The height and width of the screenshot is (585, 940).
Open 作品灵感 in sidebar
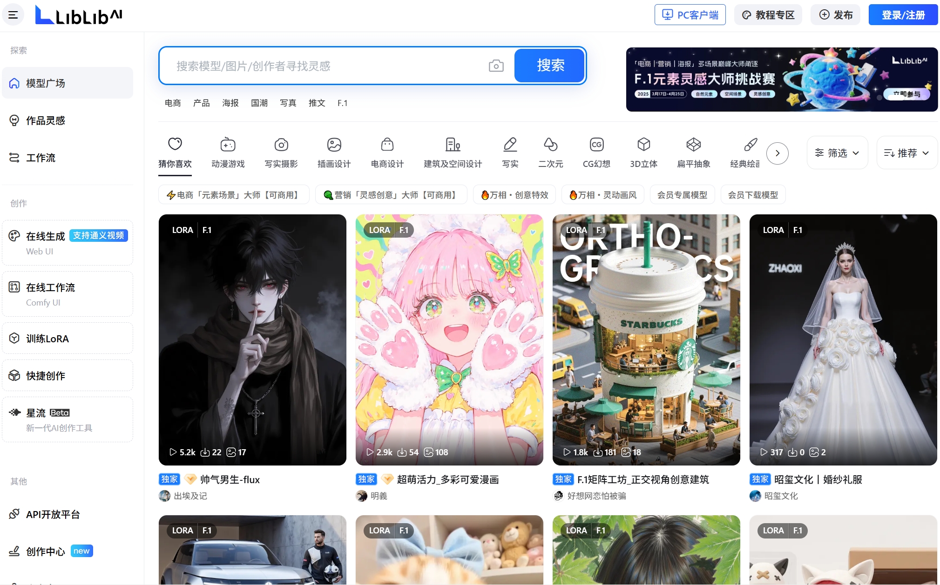coord(68,120)
